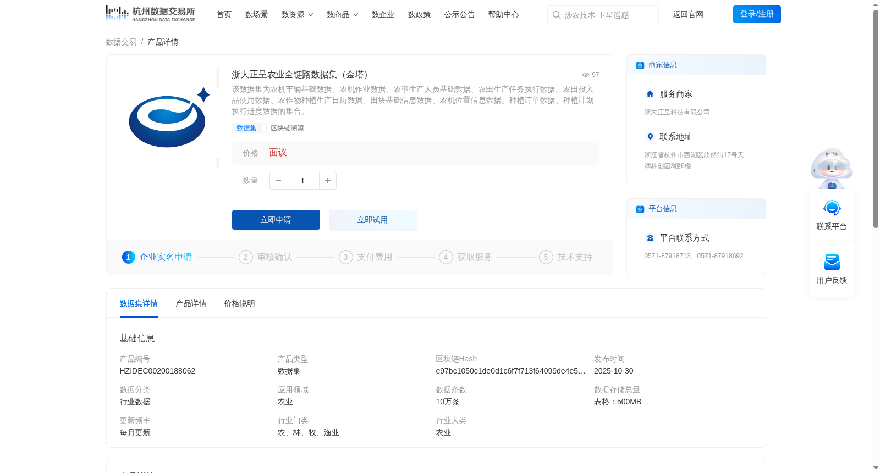
Task: Click the 立即试用 button
Action: (x=373, y=220)
